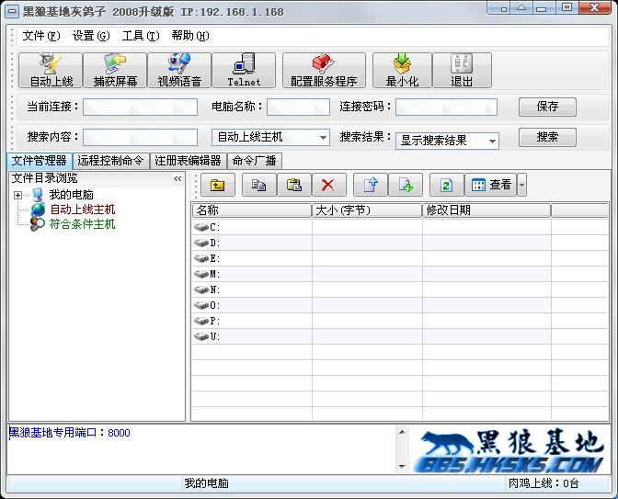Open the 设置 menu
The image size is (618, 499).
tap(90, 36)
